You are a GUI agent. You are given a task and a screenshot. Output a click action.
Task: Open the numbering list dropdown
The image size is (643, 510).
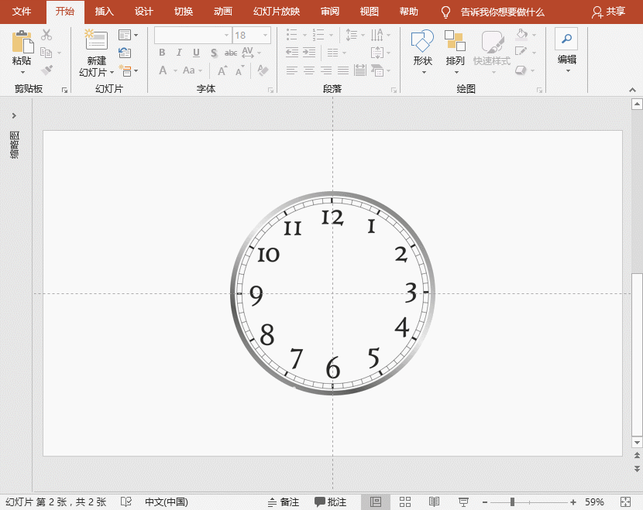(331, 36)
